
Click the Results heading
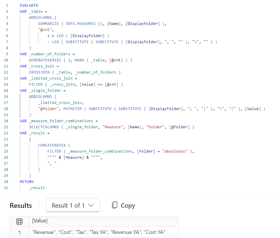(x=21, y=205)
